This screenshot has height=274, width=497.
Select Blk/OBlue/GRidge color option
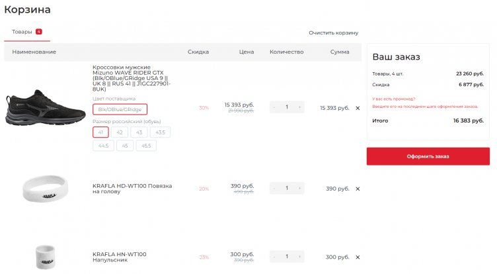click(120, 109)
